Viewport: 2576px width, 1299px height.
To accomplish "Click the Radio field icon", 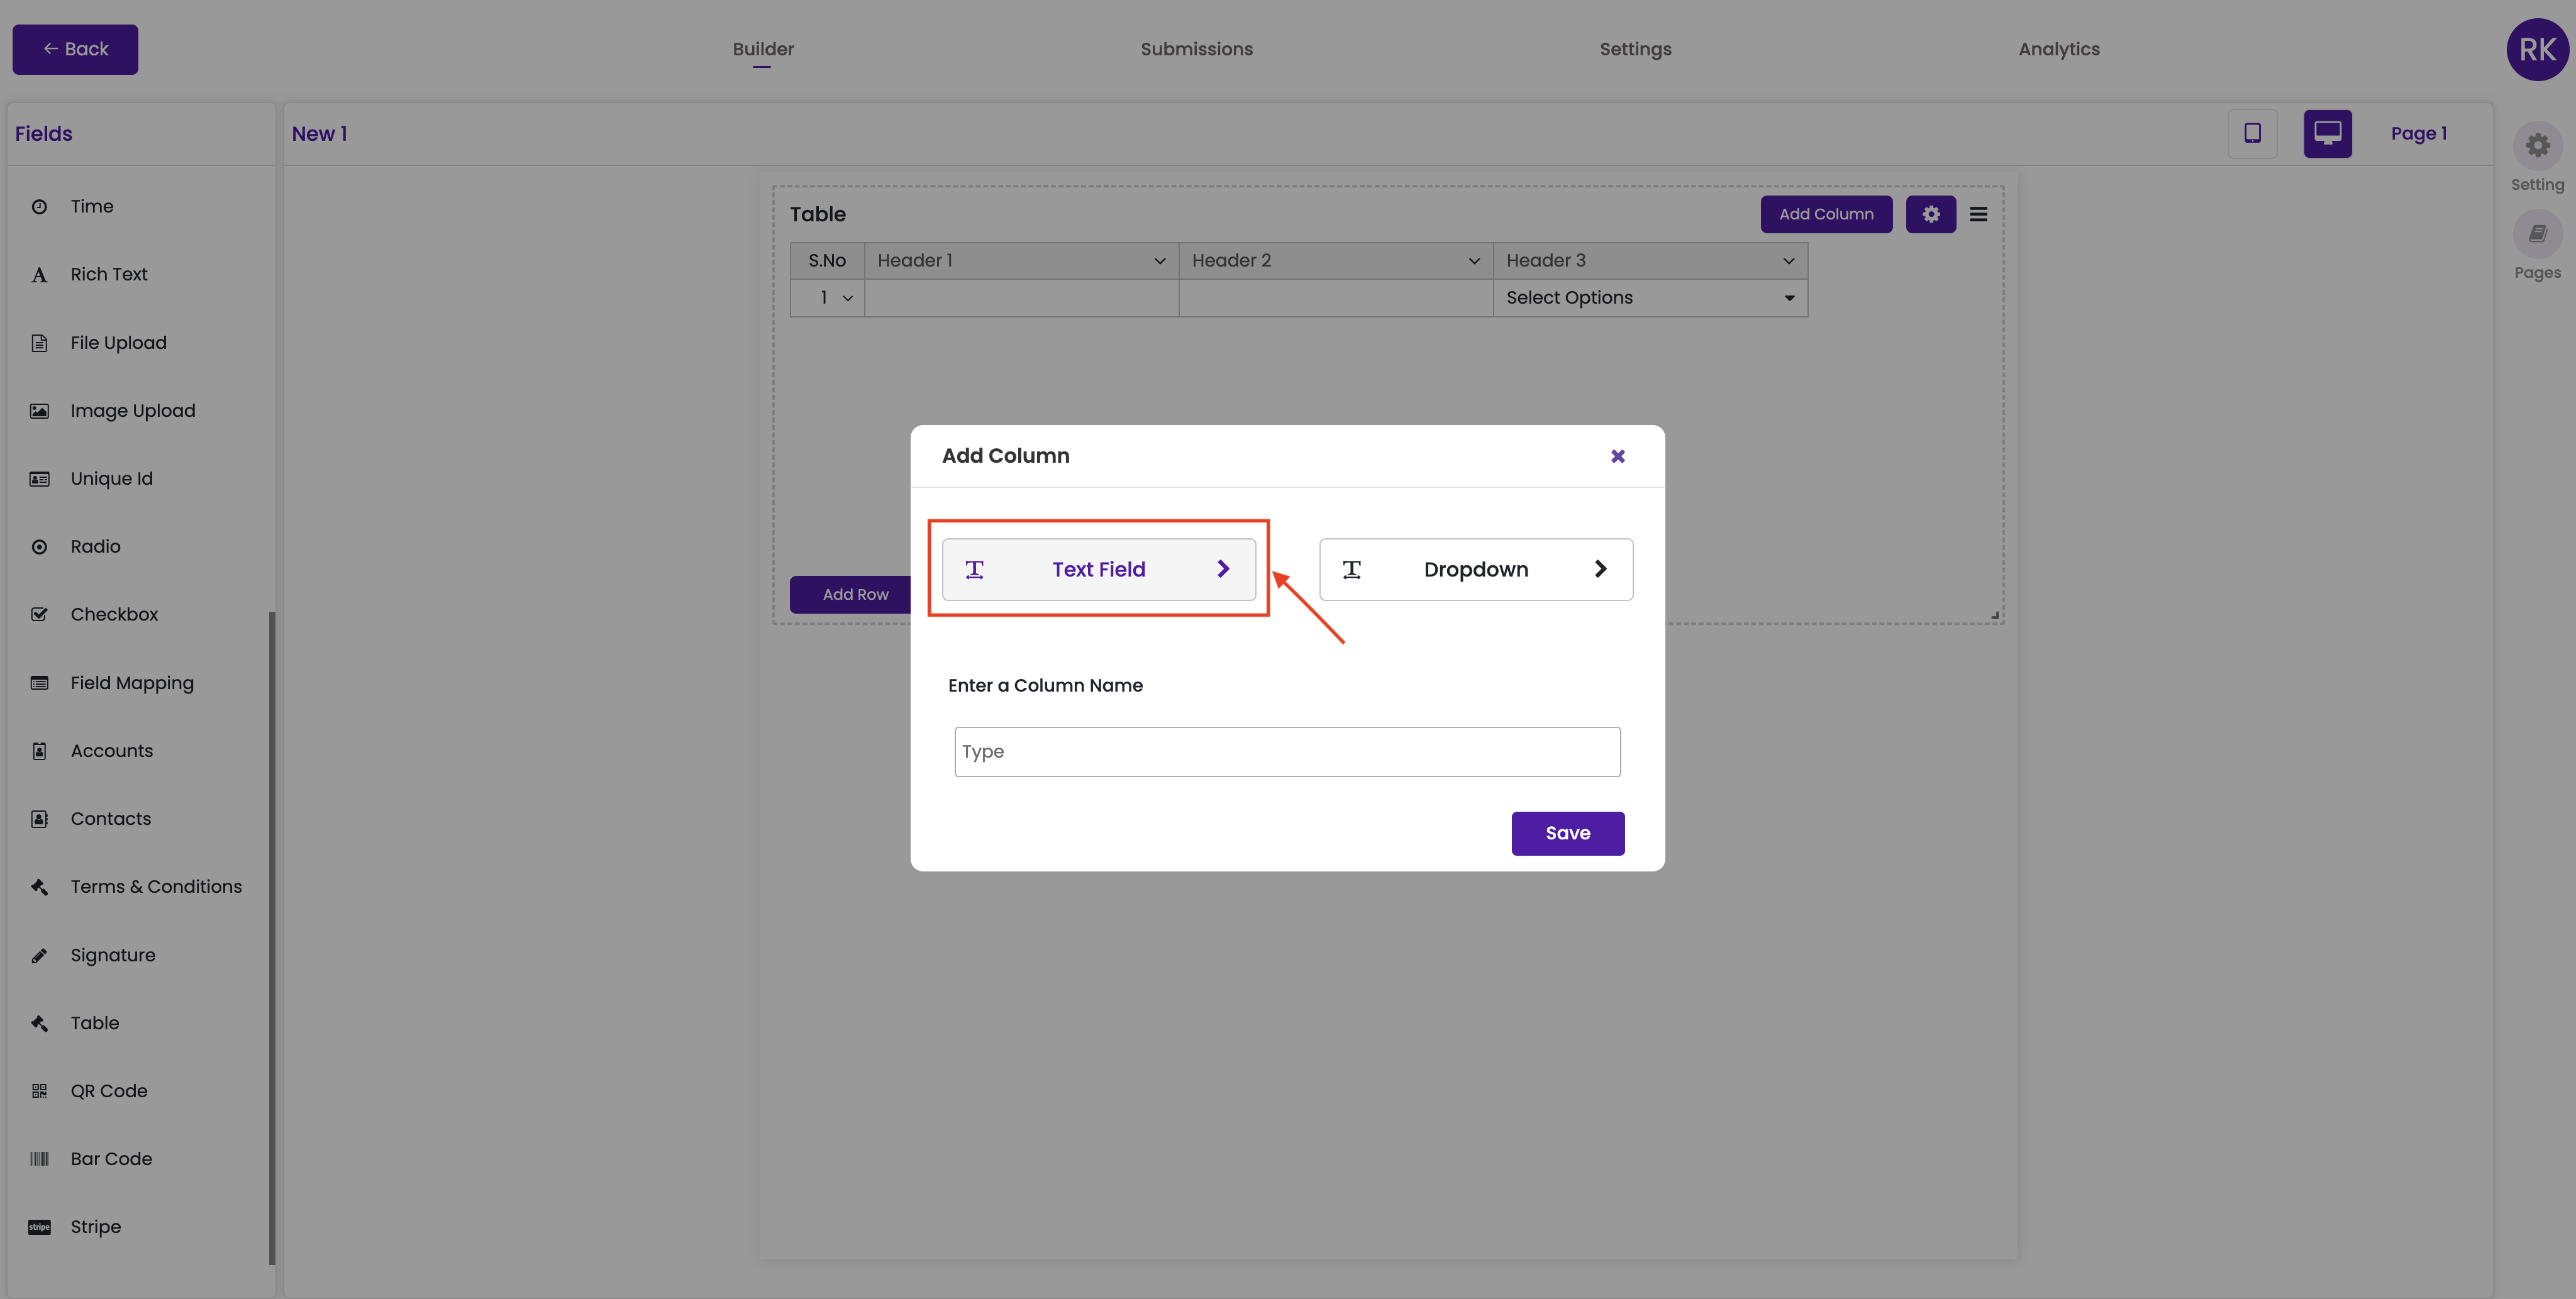I will [x=39, y=547].
